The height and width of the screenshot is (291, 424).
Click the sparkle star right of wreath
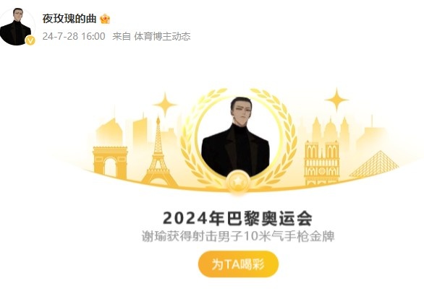336,100
